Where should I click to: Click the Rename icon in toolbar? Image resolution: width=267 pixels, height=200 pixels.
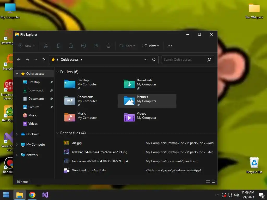pyautogui.click(x=83, y=46)
